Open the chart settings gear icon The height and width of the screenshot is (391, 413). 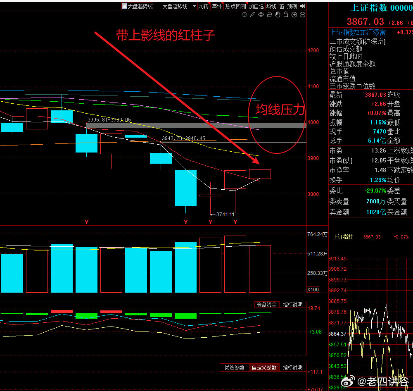pos(244,15)
